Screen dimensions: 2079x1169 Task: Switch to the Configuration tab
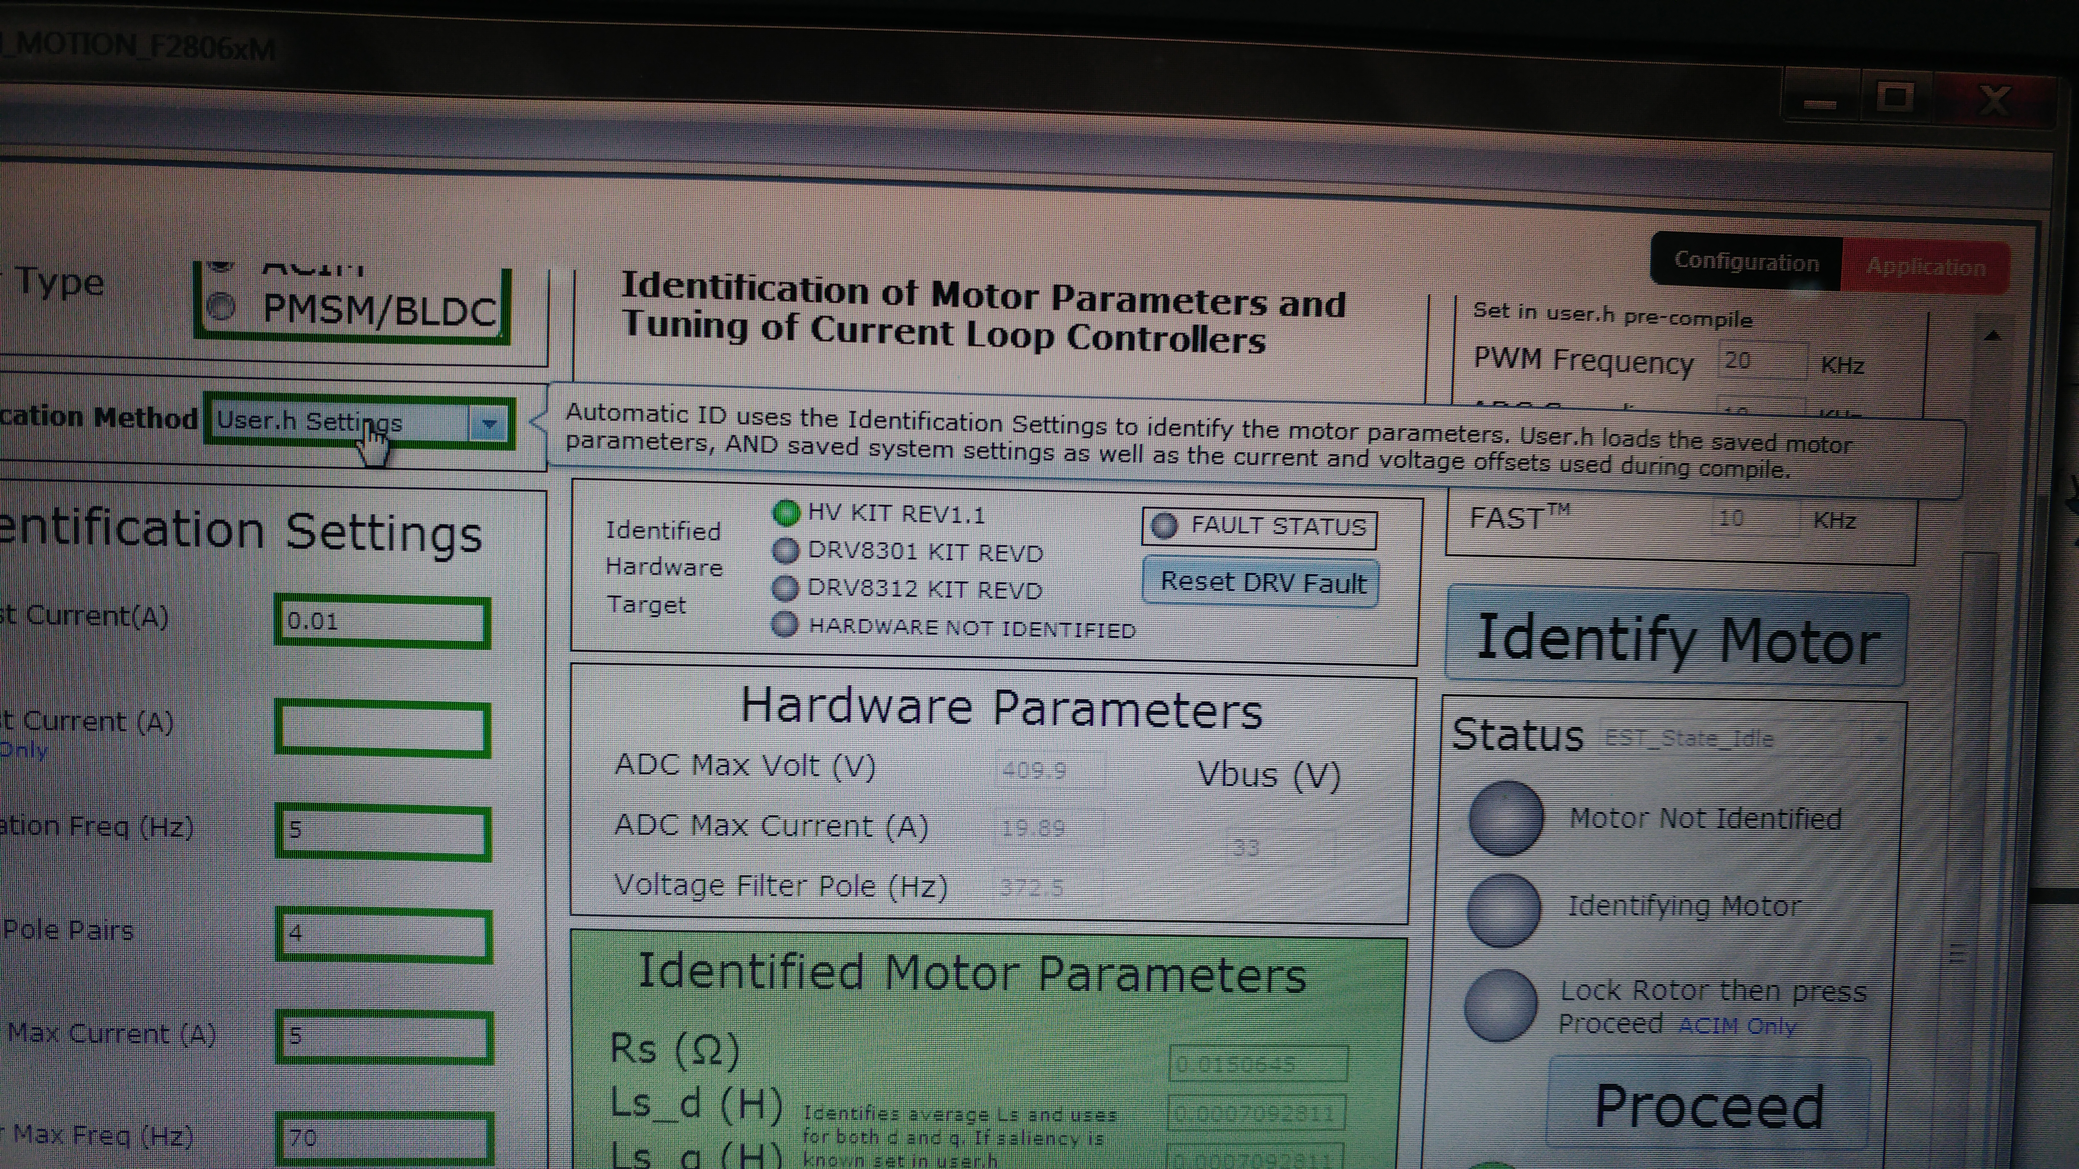tap(1746, 262)
